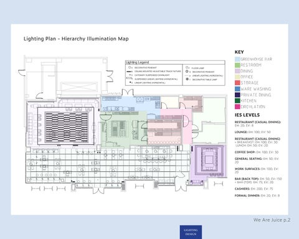The image size is (299, 239).
Task: Click the legend symbol G bold decorative pendant
Action: [187, 72]
